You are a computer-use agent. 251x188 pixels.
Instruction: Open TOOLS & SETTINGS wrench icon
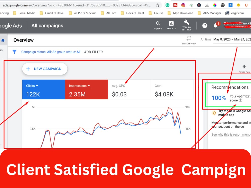186,25
